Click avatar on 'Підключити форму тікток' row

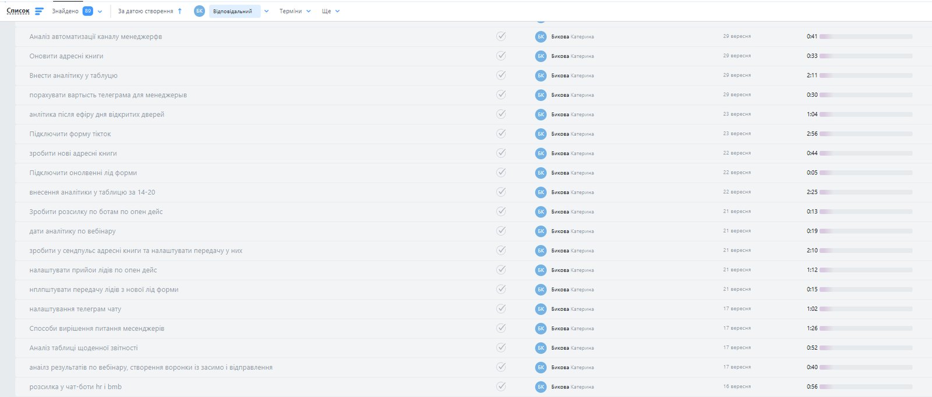pyautogui.click(x=541, y=134)
